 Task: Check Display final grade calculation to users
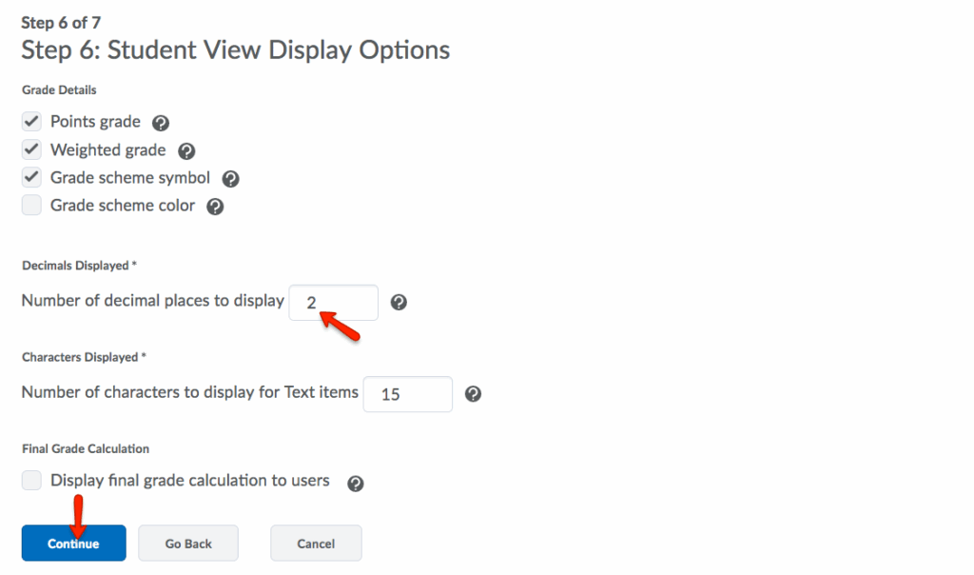(31, 481)
